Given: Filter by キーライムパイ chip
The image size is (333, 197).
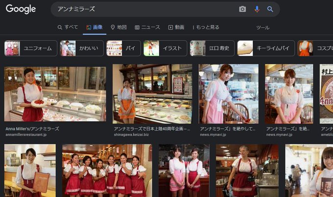Looking at the screenshot, I should pyautogui.click(x=266, y=48).
